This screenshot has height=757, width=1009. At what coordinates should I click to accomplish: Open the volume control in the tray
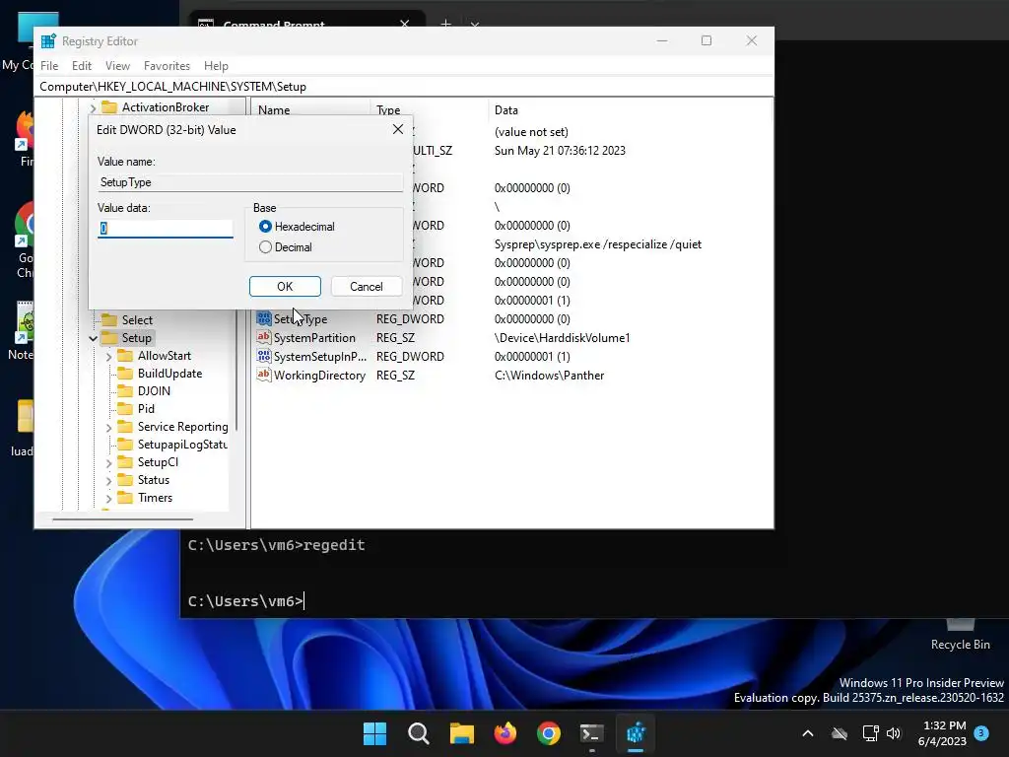894,733
